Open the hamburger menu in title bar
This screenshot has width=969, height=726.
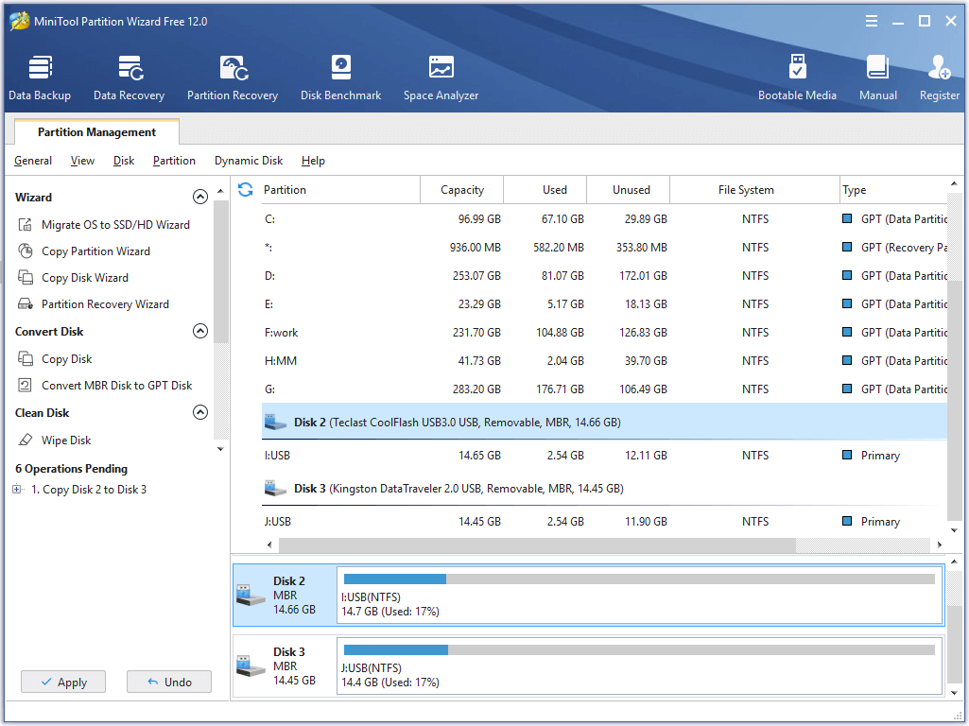[x=872, y=21]
